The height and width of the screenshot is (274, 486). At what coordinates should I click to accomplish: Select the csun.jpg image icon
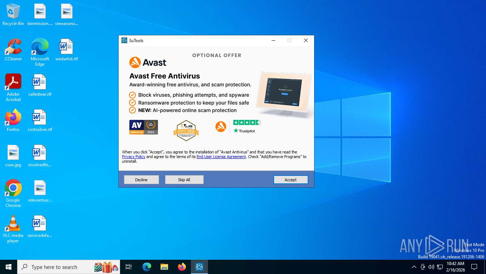(x=13, y=156)
